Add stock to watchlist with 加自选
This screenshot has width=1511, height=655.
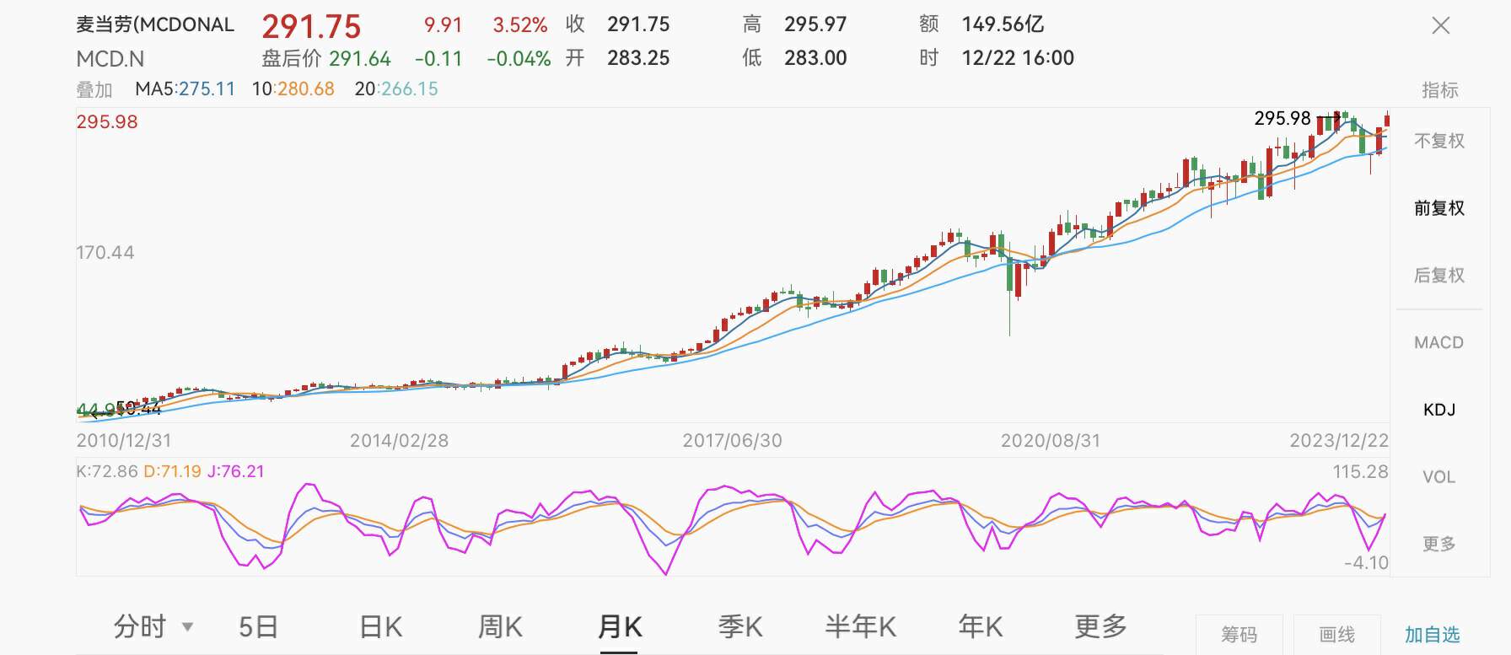[x=1432, y=635]
